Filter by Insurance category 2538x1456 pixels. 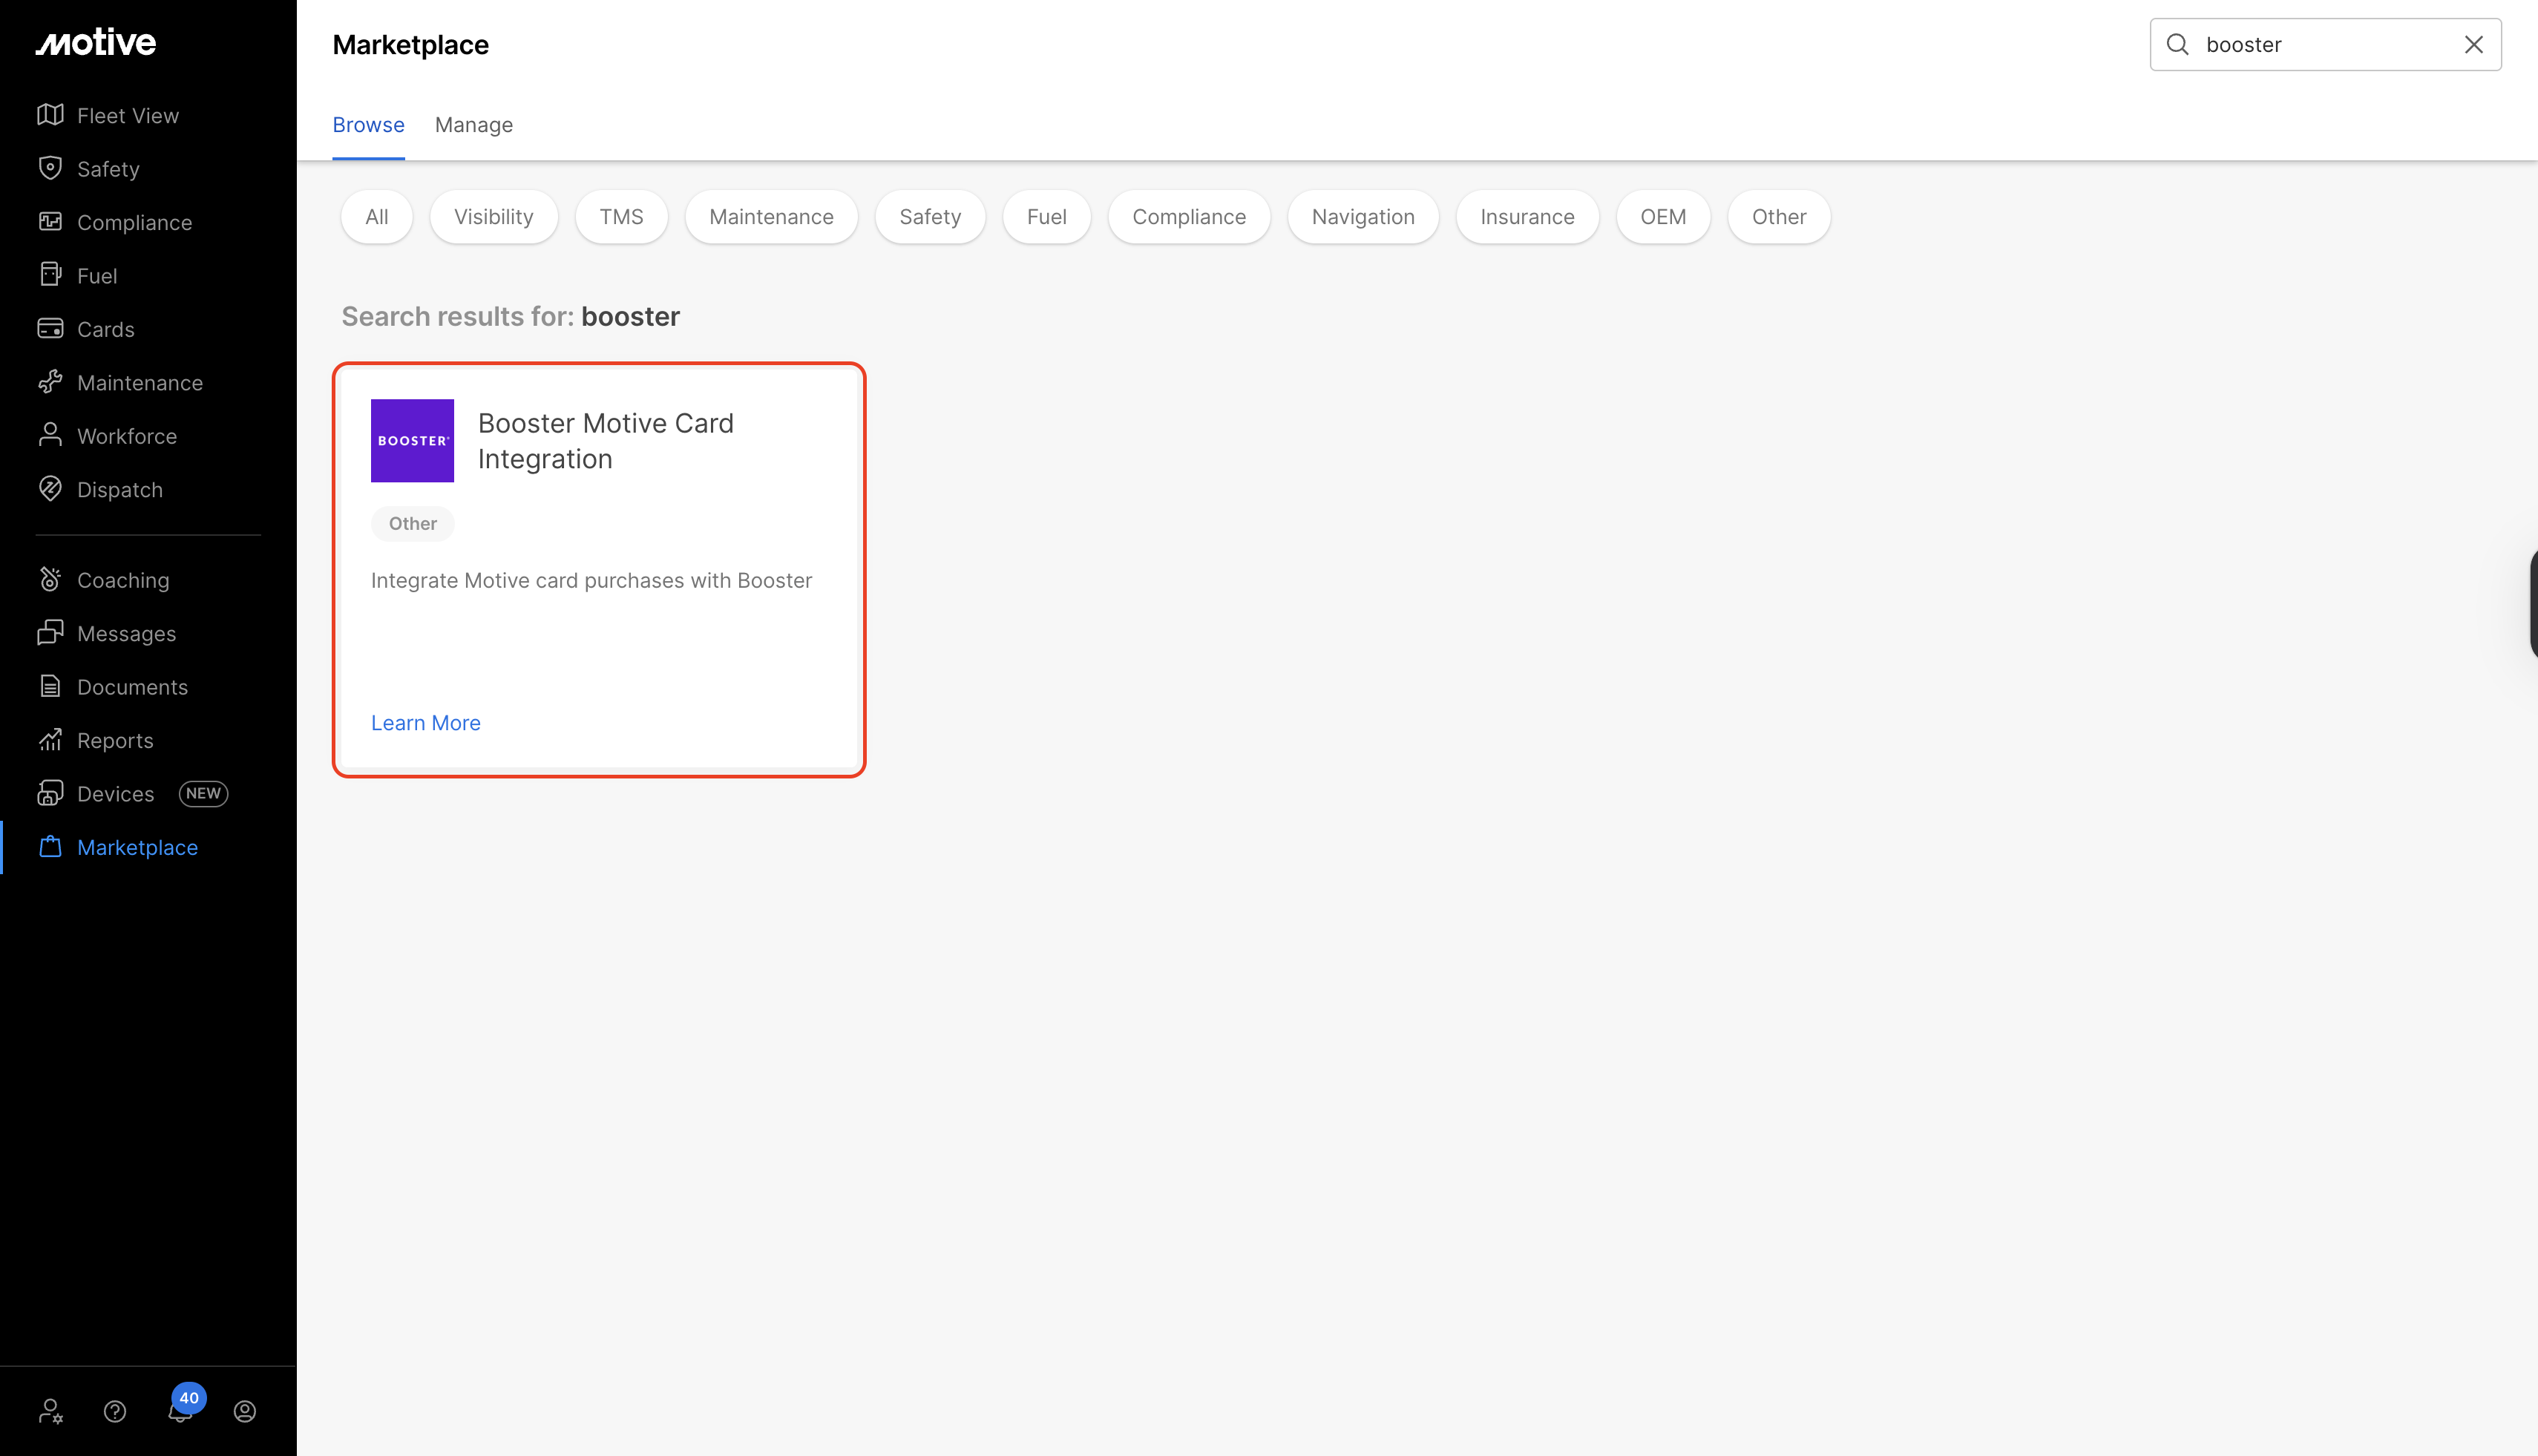click(x=1527, y=217)
